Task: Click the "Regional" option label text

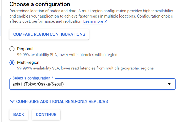Action: click(x=25, y=49)
